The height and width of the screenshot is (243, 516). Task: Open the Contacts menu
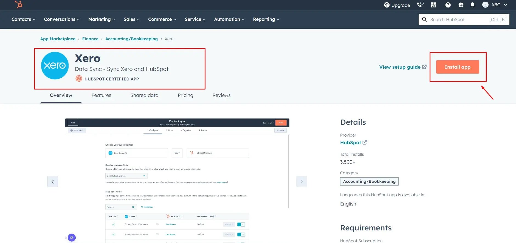(23, 19)
